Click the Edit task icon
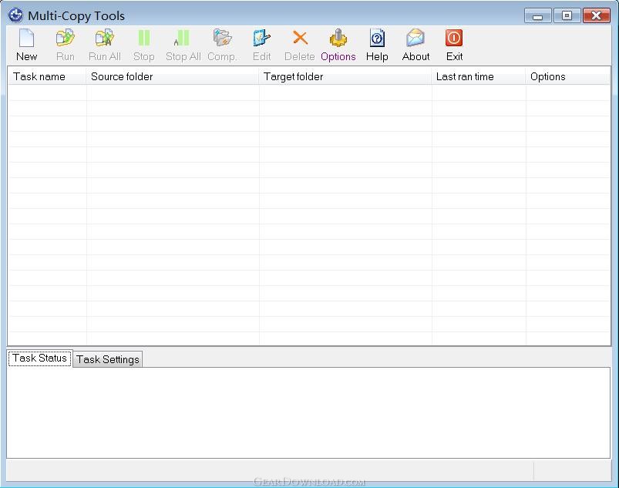This screenshot has width=619, height=488. [x=261, y=38]
